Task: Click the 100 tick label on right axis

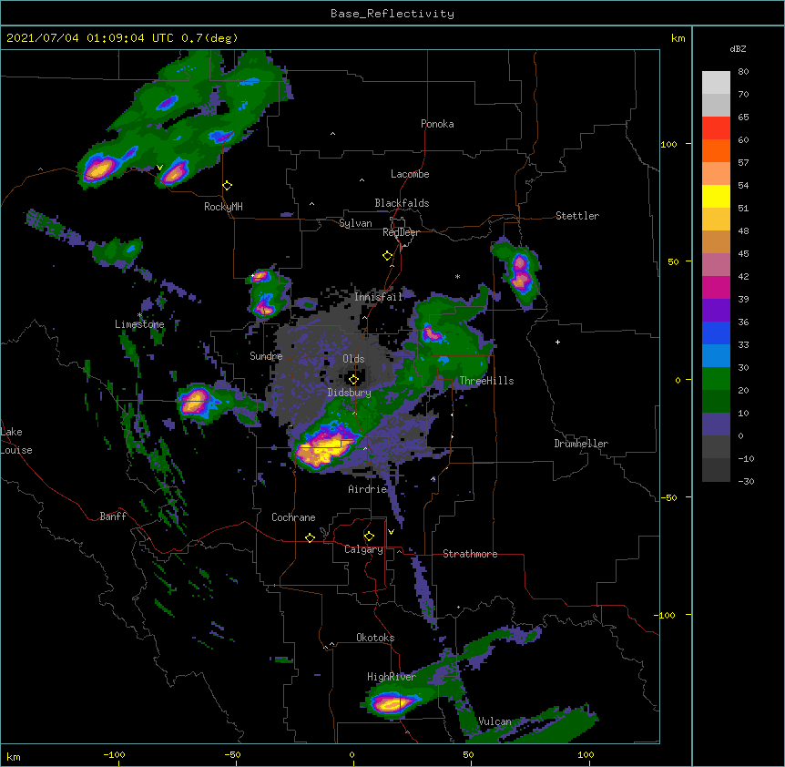Action: (x=668, y=144)
